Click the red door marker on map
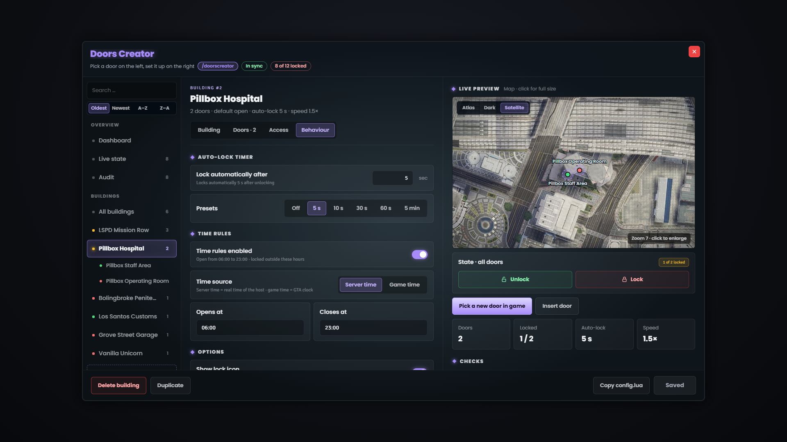787x442 pixels. tap(580, 170)
